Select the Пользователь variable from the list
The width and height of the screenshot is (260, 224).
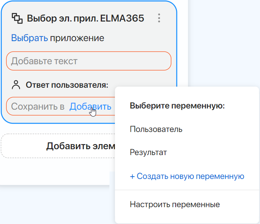point(156,129)
